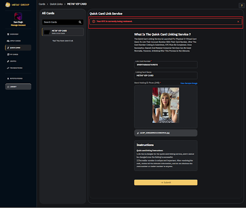
Task: Click Quick Links breadcrumb
Action: [x=56, y=4]
